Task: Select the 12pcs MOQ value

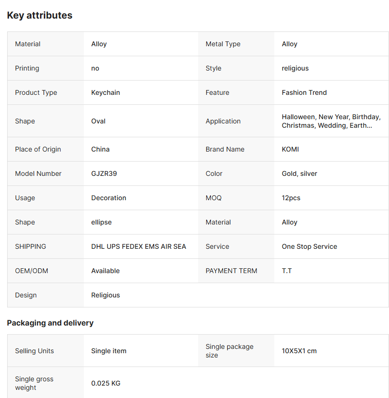Action: point(291,198)
